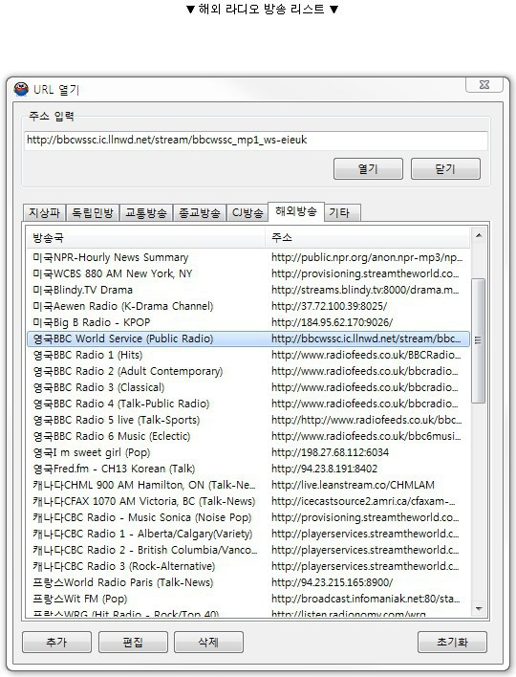Select 캐나다CHML 900 AM Hamilton row
Viewport: 516px width, 677px height.
click(247, 485)
